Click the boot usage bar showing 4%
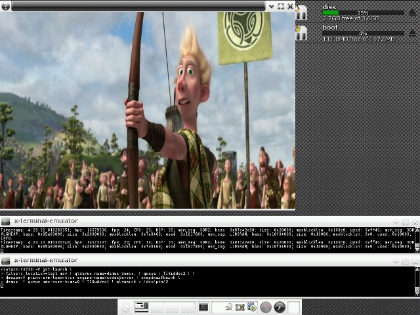The width and height of the screenshot is (420, 315). (363, 33)
